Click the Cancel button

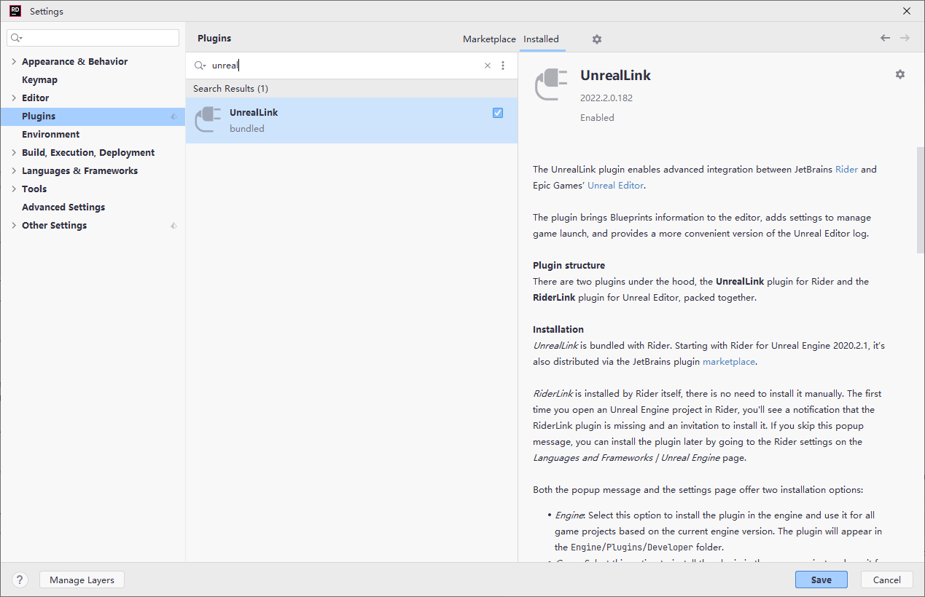[x=887, y=580]
